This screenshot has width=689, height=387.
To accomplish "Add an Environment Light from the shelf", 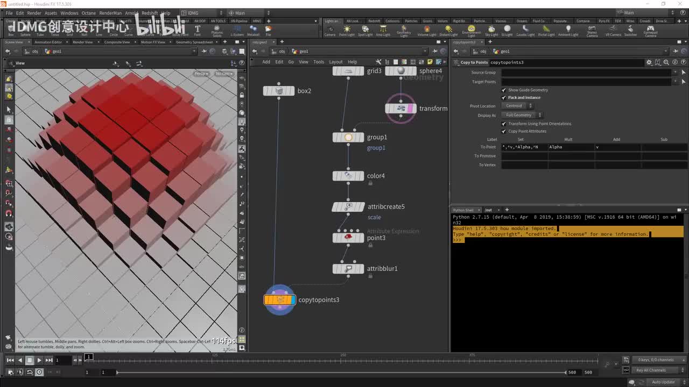I will (471, 31).
